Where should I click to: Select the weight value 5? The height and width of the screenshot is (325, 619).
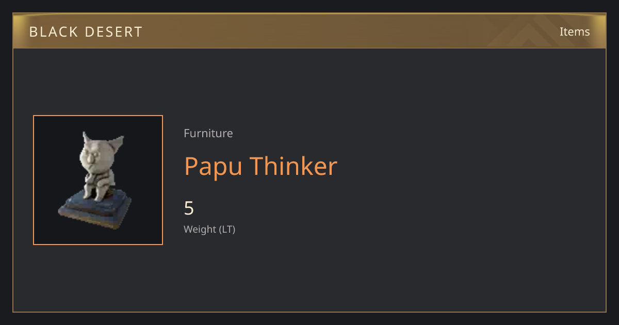point(189,208)
